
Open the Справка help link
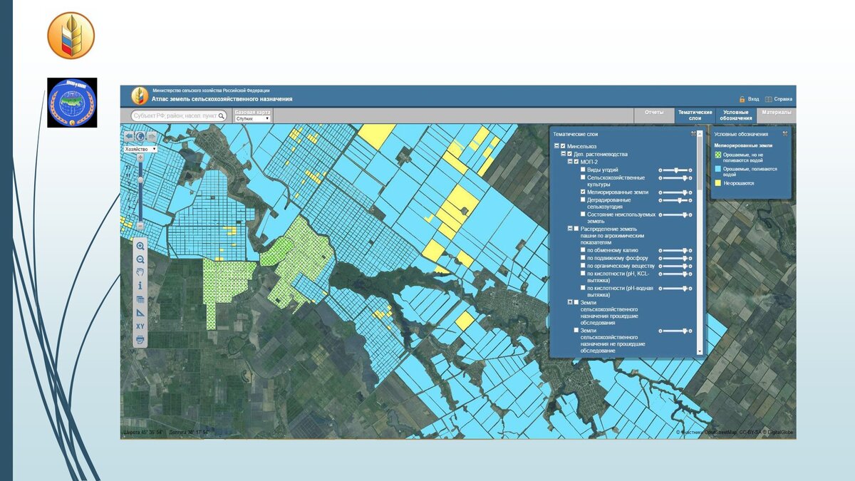point(783,99)
